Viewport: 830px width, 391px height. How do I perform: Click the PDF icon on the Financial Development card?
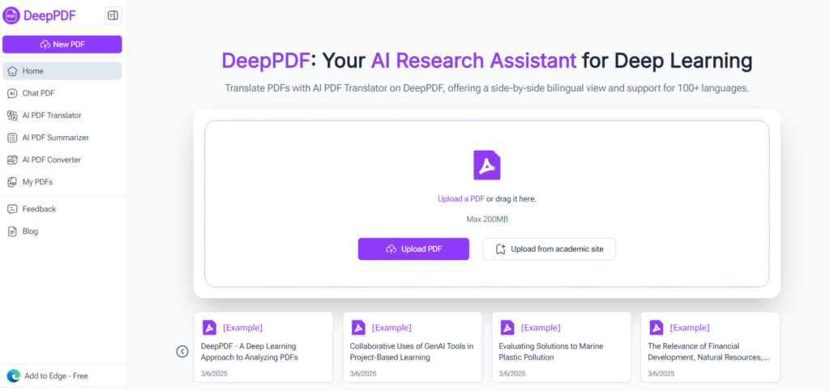coord(657,328)
